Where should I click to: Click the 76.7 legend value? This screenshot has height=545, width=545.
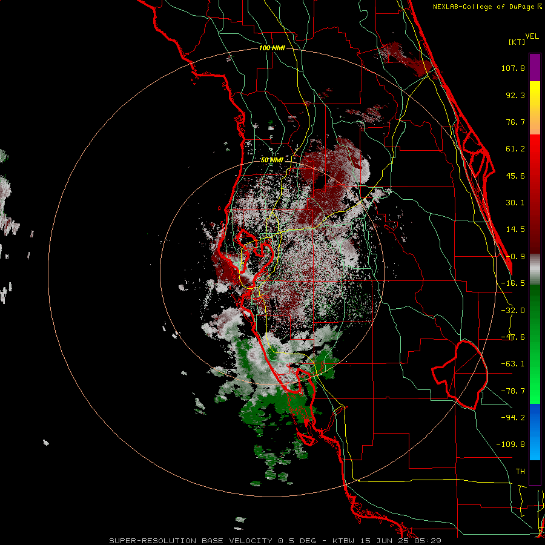515,122
